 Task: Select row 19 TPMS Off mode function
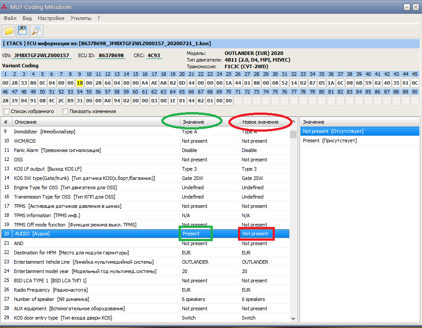pyautogui.click(x=145, y=225)
